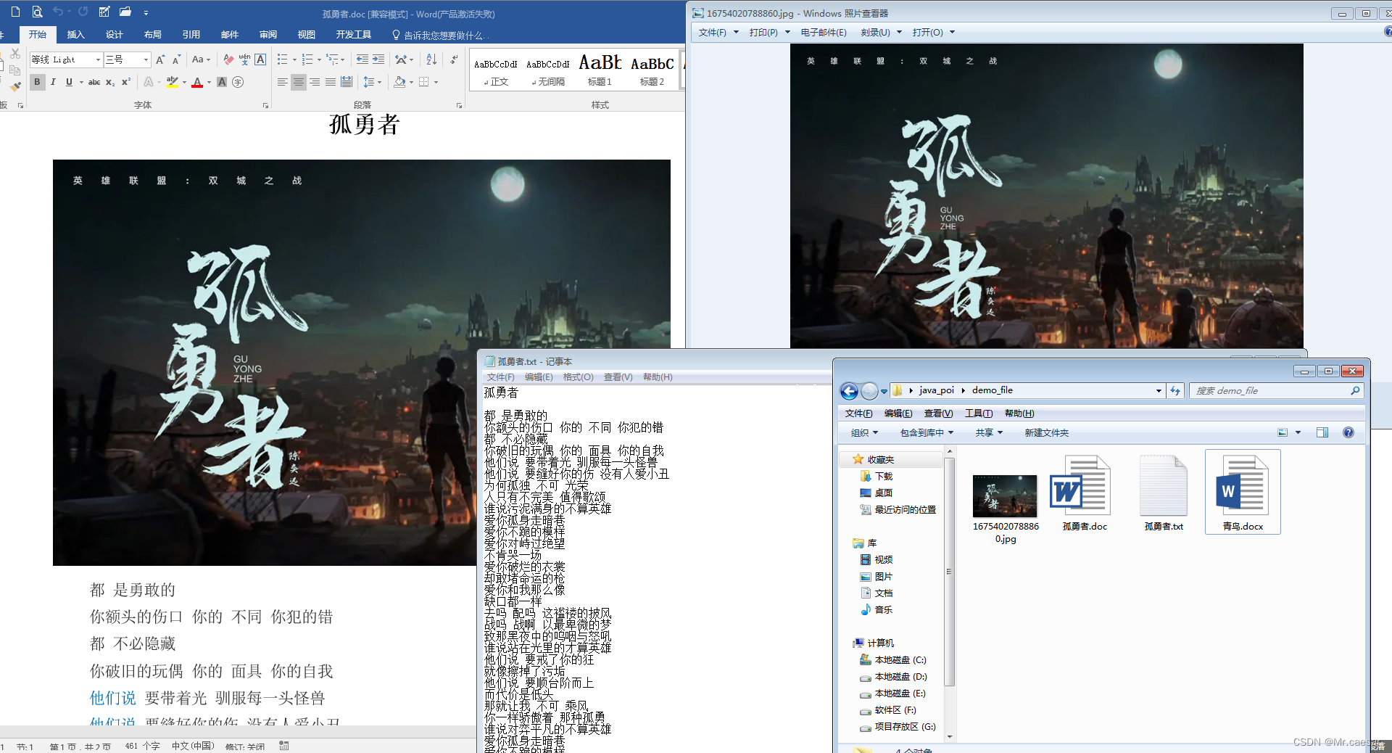
Task: Toggle Underline in Word ribbon
Action: tap(69, 82)
